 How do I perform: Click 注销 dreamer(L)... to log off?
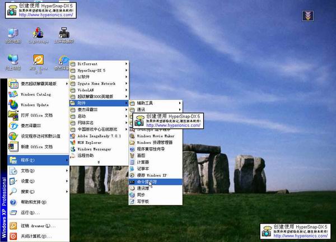pos(38,226)
